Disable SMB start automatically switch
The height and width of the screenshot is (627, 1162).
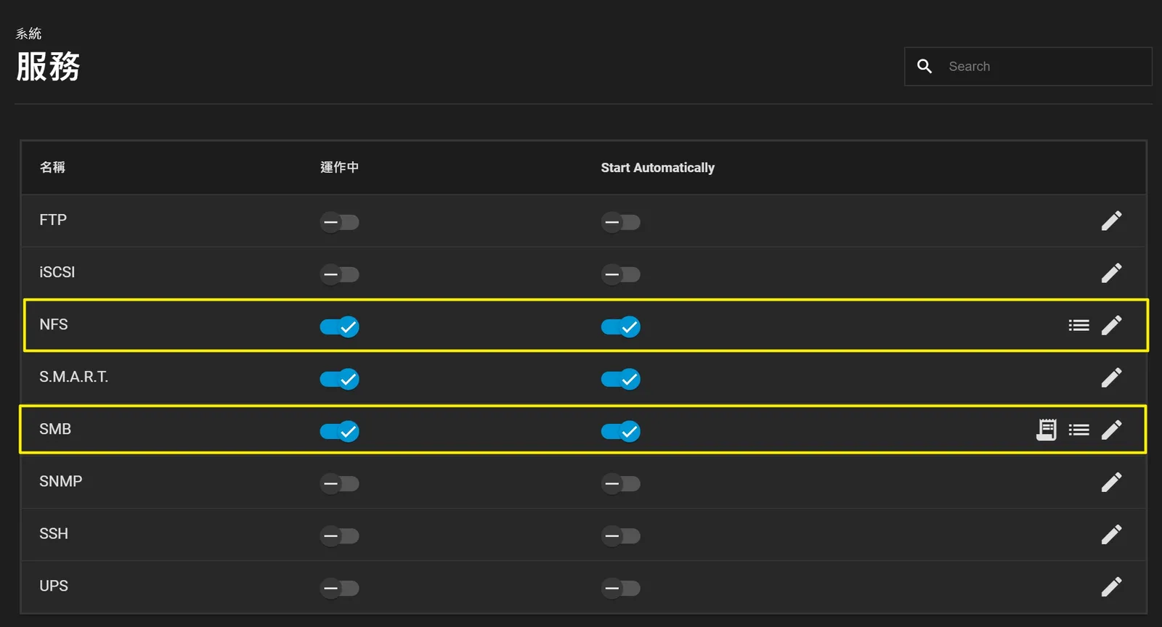pos(620,431)
